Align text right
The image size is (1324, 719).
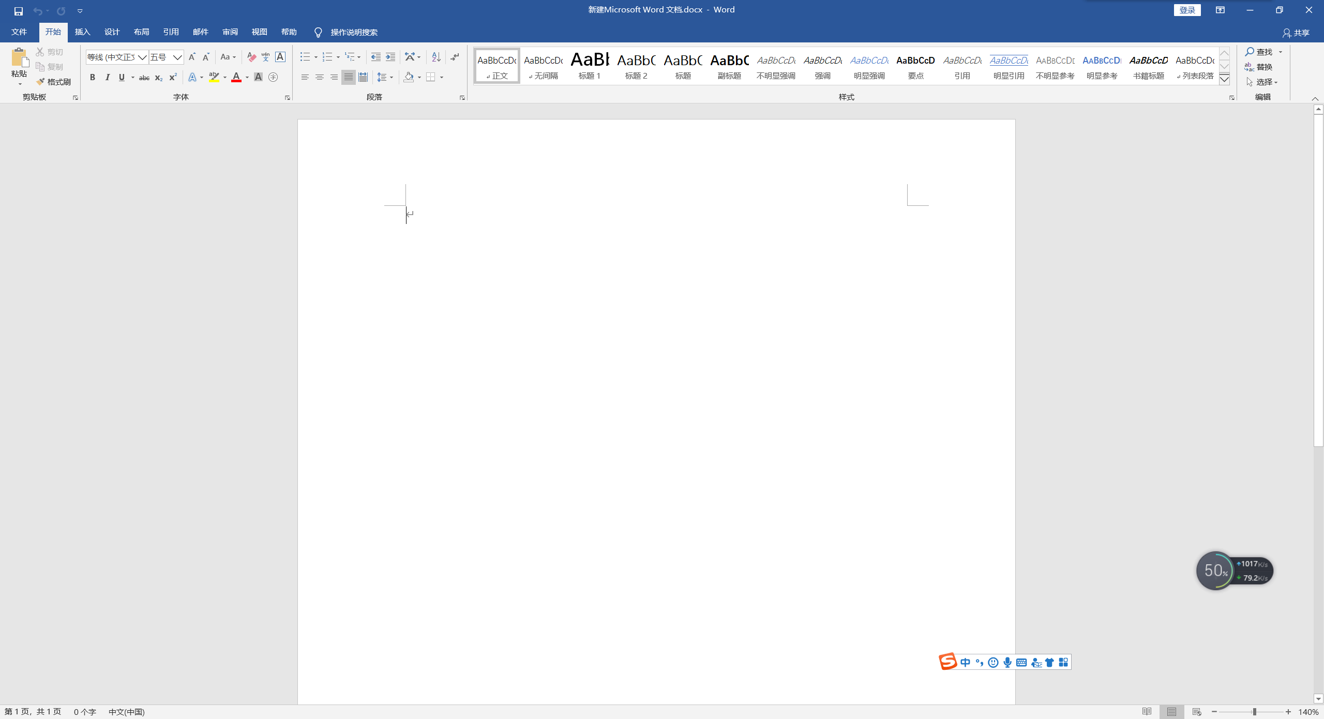point(334,77)
